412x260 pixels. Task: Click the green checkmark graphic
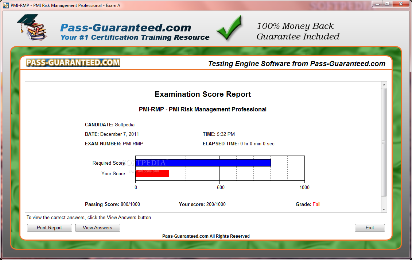coord(229,28)
